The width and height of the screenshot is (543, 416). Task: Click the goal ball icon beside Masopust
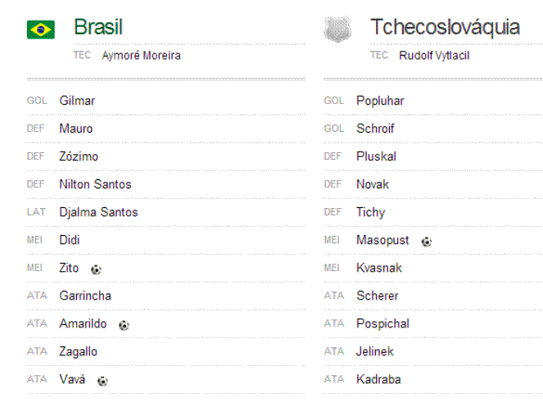427,242
